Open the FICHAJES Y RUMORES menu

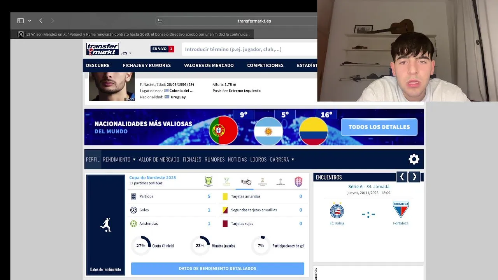coord(147,65)
